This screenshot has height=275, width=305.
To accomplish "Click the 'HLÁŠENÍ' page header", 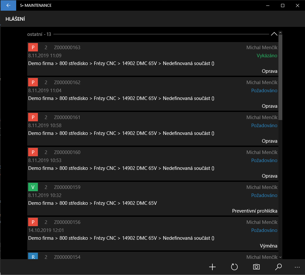I will click(15, 19).
